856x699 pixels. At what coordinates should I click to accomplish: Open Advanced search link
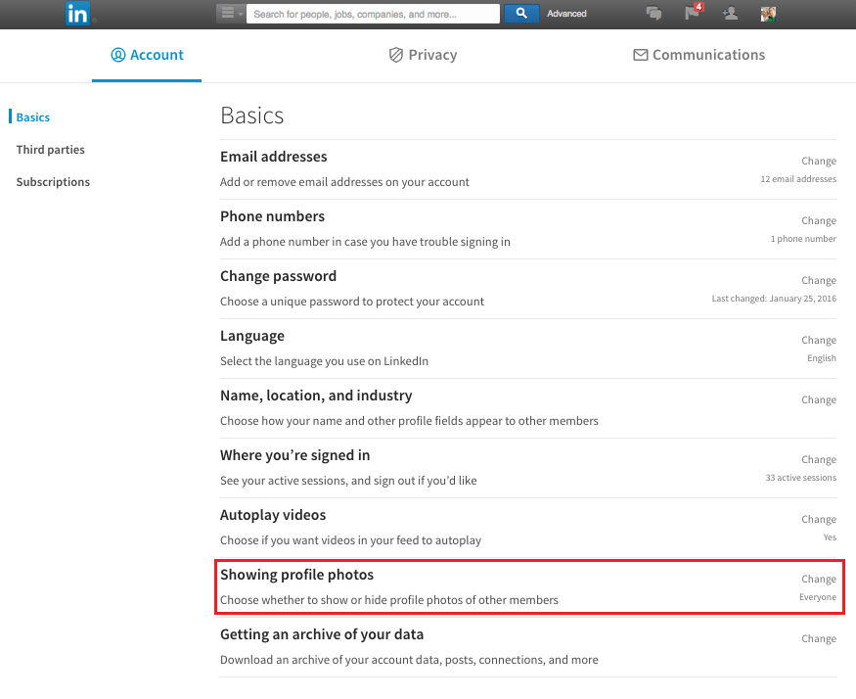point(566,14)
